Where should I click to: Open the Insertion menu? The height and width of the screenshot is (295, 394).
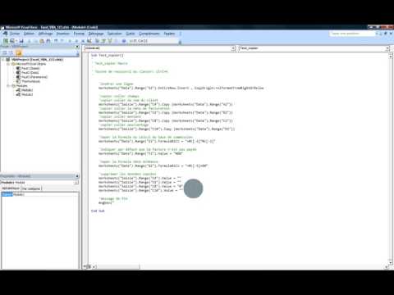[63, 34]
